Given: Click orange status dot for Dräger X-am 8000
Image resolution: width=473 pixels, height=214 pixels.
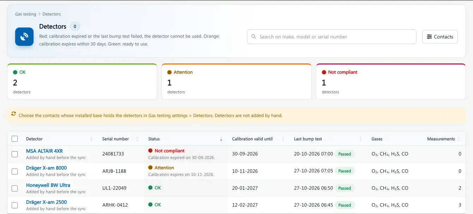Looking at the screenshot, I should tap(150, 168).
